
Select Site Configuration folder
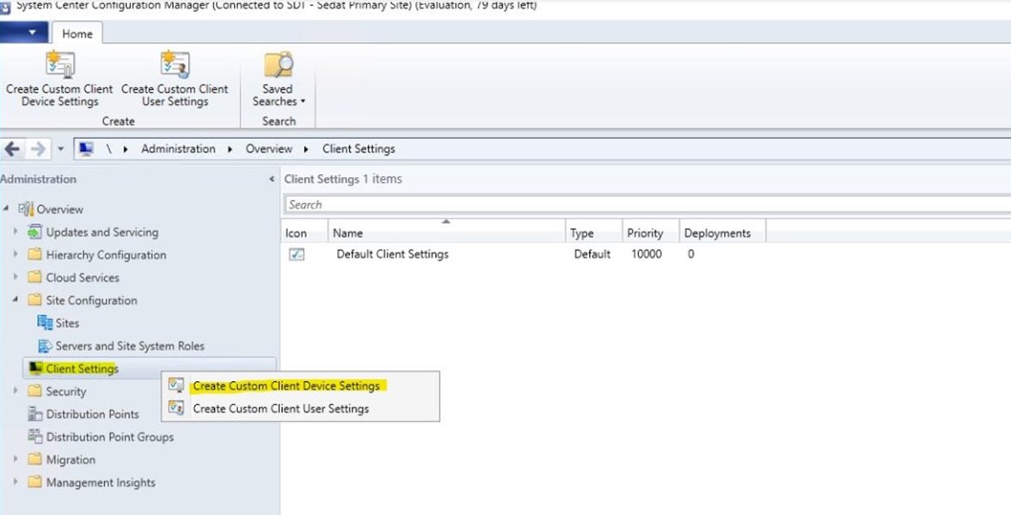(x=91, y=300)
